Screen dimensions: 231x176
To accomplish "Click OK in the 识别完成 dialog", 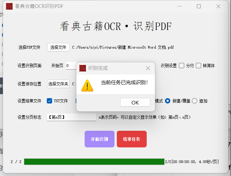I will (x=135, y=102).
